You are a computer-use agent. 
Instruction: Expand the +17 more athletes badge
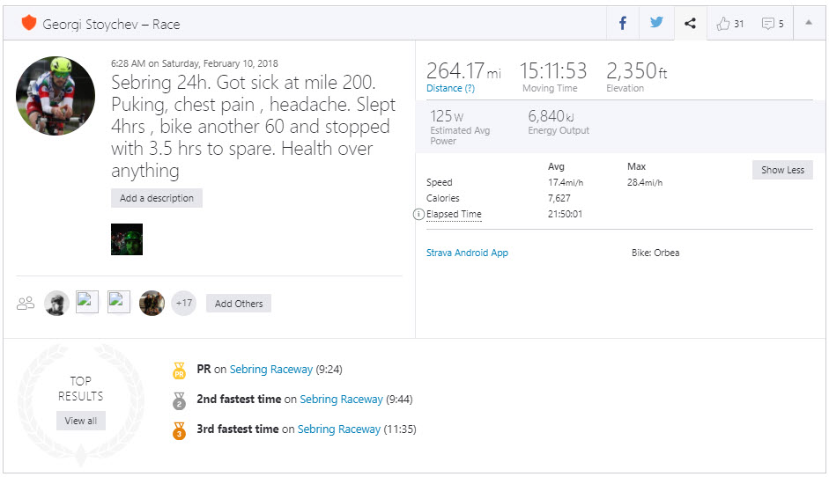click(184, 304)
